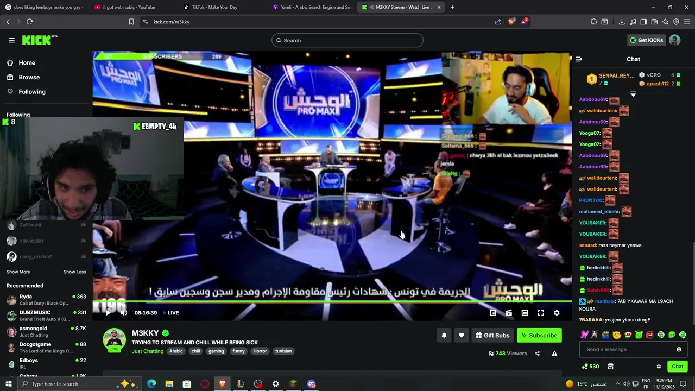Collapse followed channels with Show Less

pyautogui.click(x=74, y=272)
